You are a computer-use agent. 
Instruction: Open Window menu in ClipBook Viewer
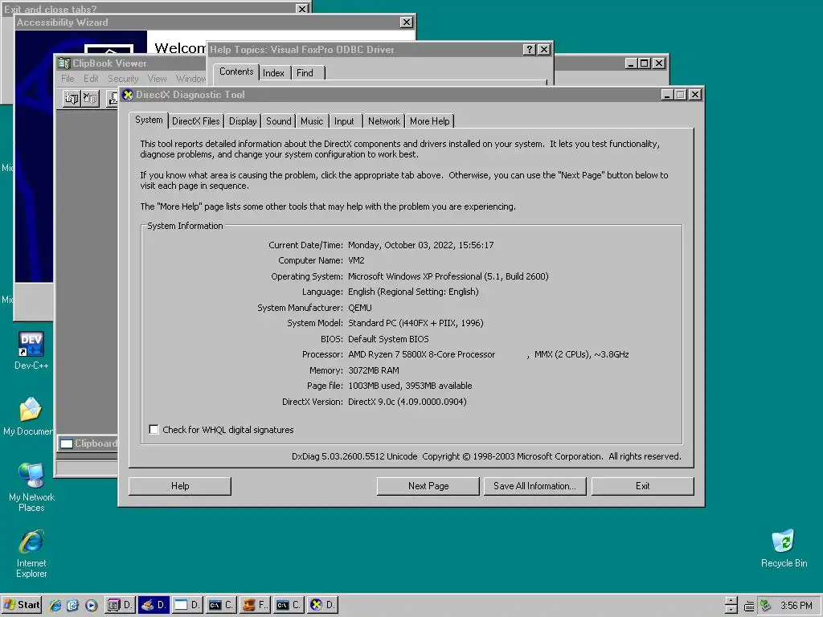[x=190, y=79]
